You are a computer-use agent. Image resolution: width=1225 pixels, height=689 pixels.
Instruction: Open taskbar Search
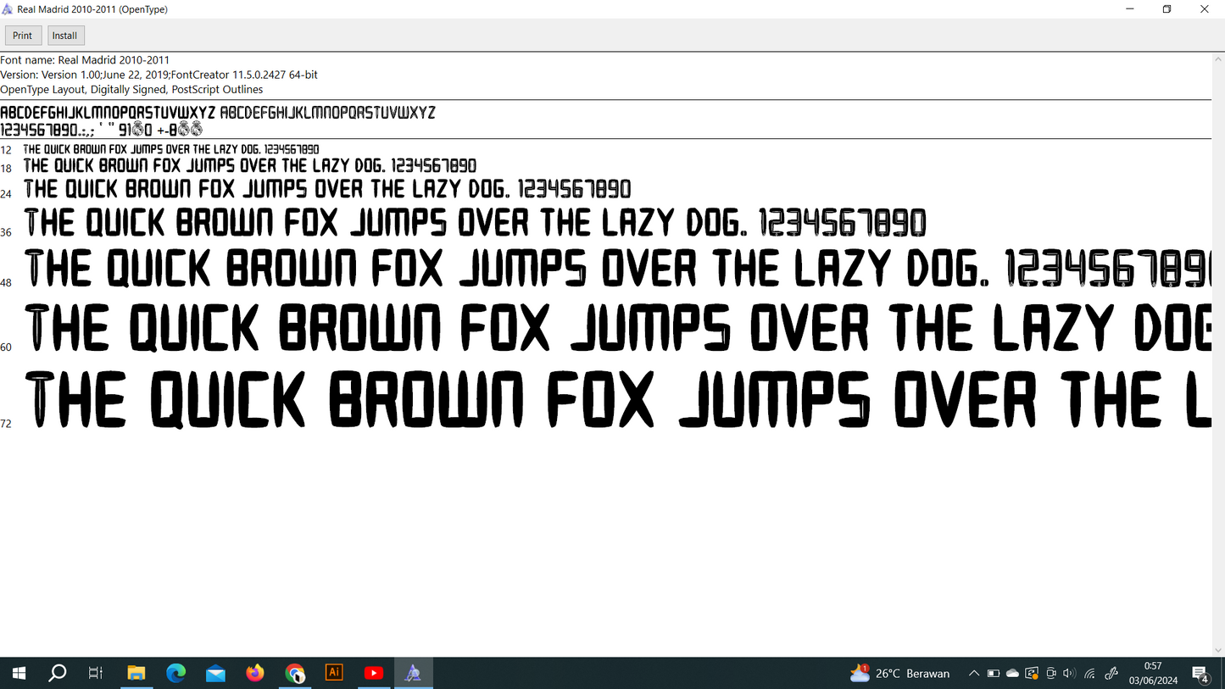[58, 673]
